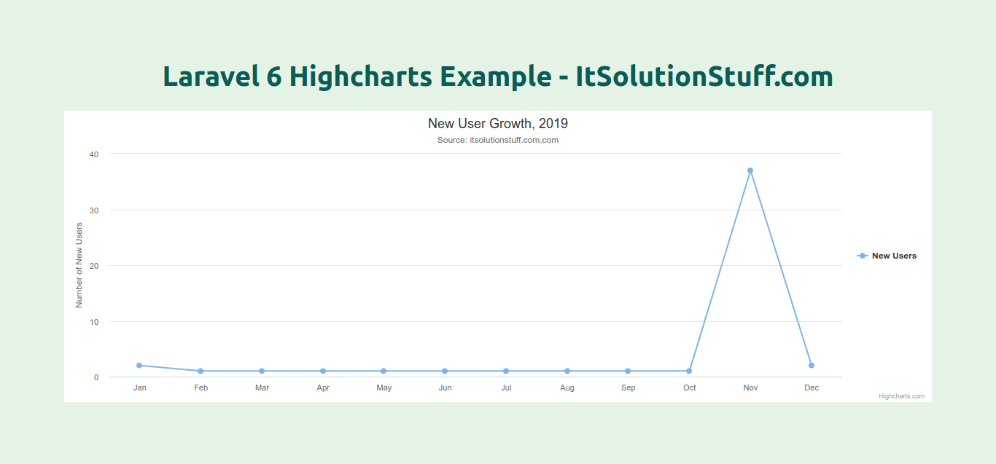The width and height of the screenshot is (996, 464).
Task: Select the March data point on line
Action: pos(262,371)
